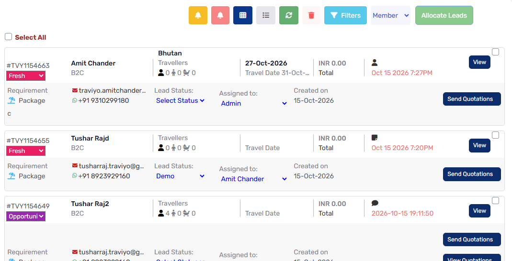Click the email icon beside traviyo.amitchander

(75, 90)
